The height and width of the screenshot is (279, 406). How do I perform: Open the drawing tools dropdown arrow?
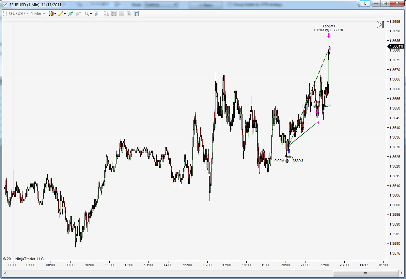point(65,14)
